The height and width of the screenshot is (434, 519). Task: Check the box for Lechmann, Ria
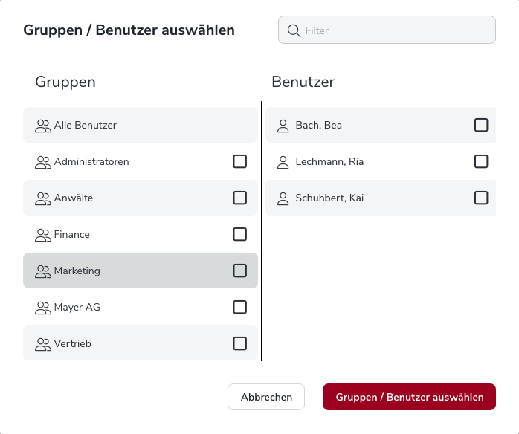481,161
